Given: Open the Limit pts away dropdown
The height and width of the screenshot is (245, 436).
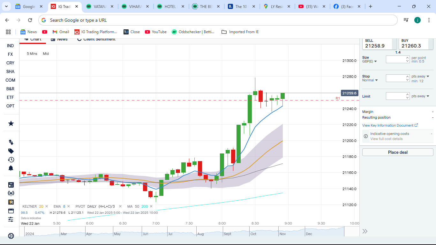Looking at the screenshot, I should coord(420,96).
